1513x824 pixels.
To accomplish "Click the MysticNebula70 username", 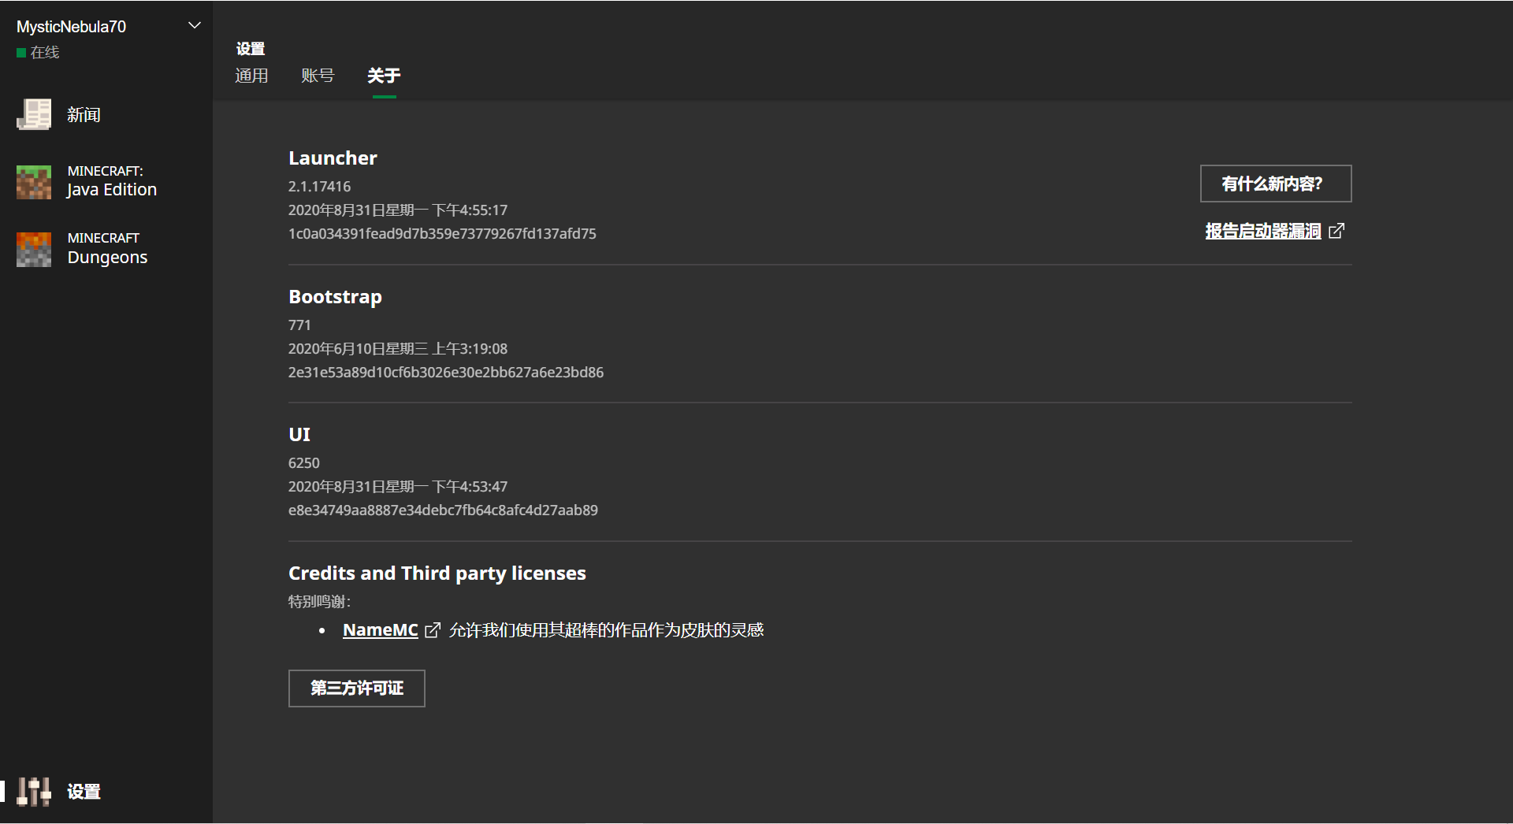I will pyautogui.click(x=71, y=27).
